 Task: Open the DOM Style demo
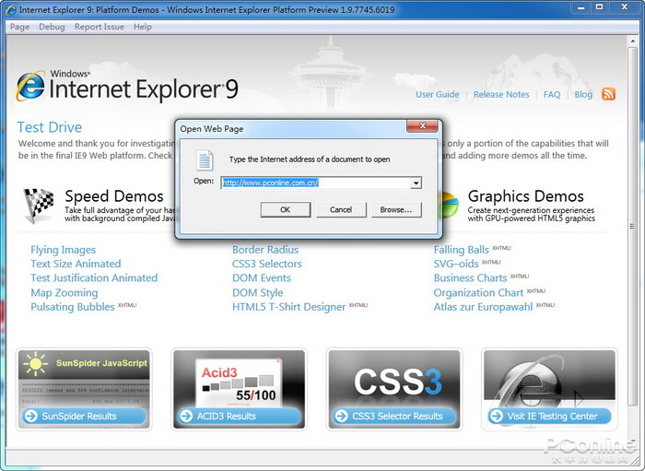(257, 292)
